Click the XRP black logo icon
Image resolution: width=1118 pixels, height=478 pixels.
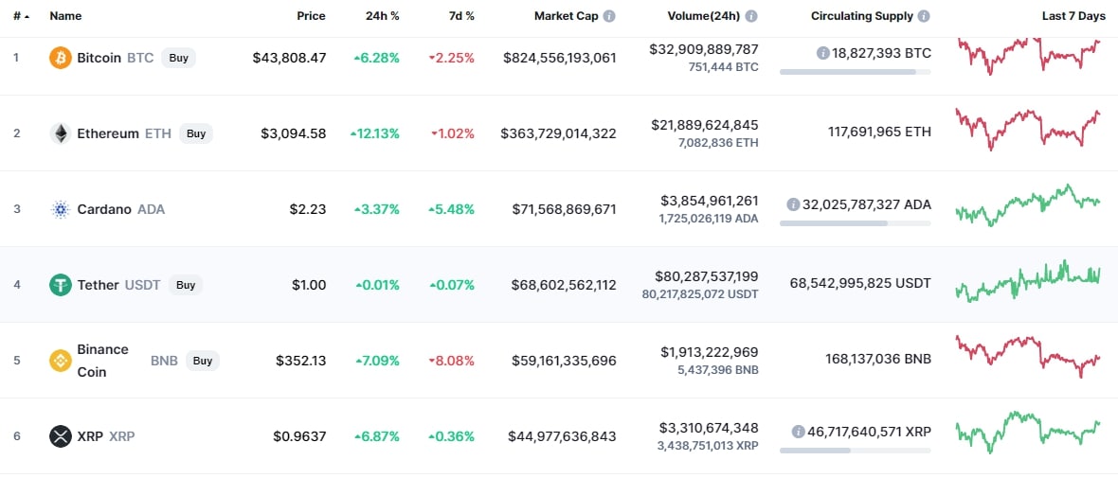[61, 436]
